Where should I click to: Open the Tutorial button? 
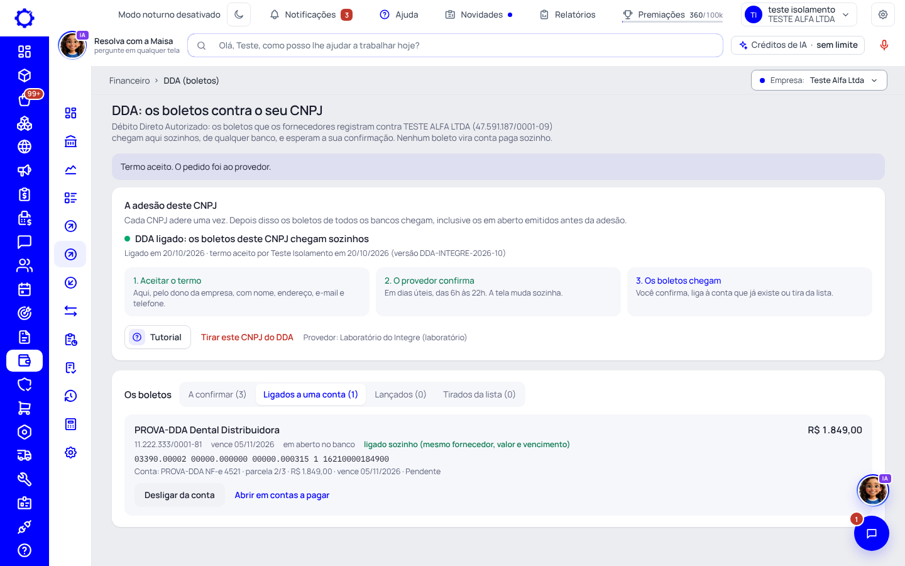point(158,337)
